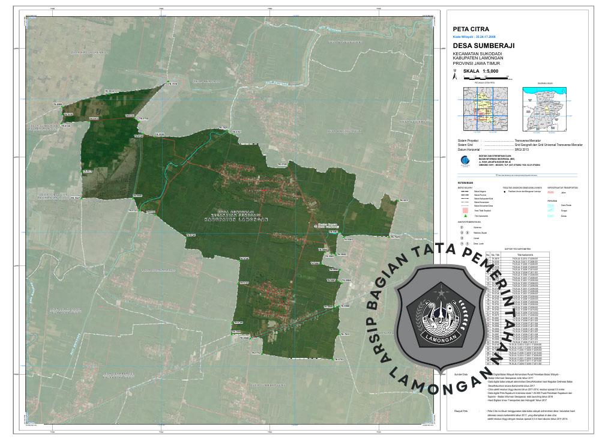
Task: Click the Gubernur office symbol in legend
Action: point(462,228)
